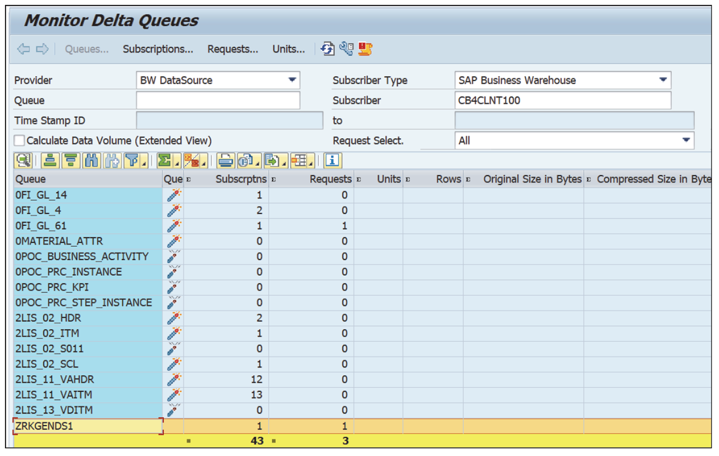Click the delta queue wand icon for 0FI_GL_14

[172, 195]
